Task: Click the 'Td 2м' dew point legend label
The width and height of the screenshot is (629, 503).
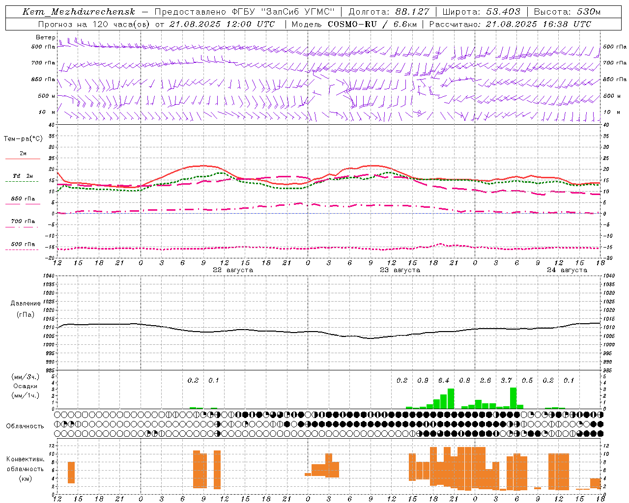Action: click(x=23, y=176)
